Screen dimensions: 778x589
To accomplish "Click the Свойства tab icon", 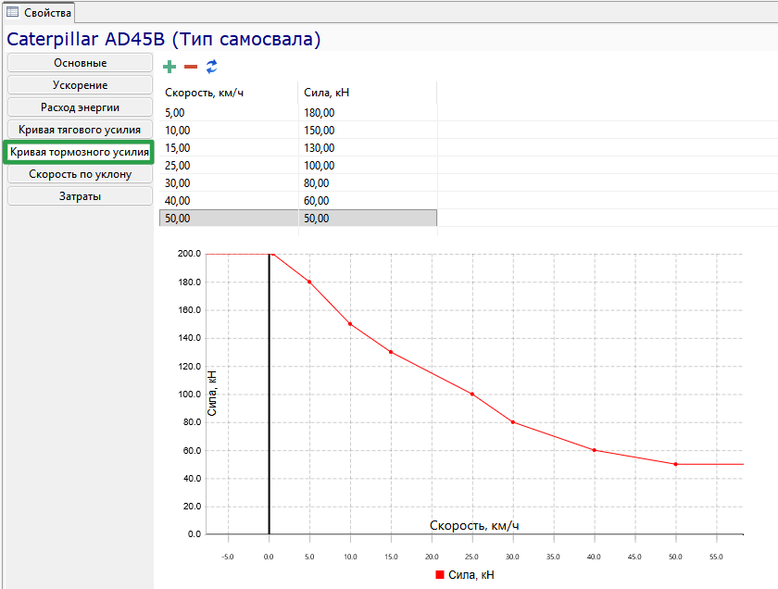I will click(12, 12).
